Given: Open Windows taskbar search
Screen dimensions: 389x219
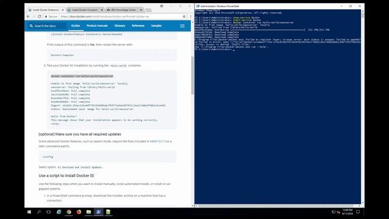Looking at the screenshot, I should [x=39, y=212].
